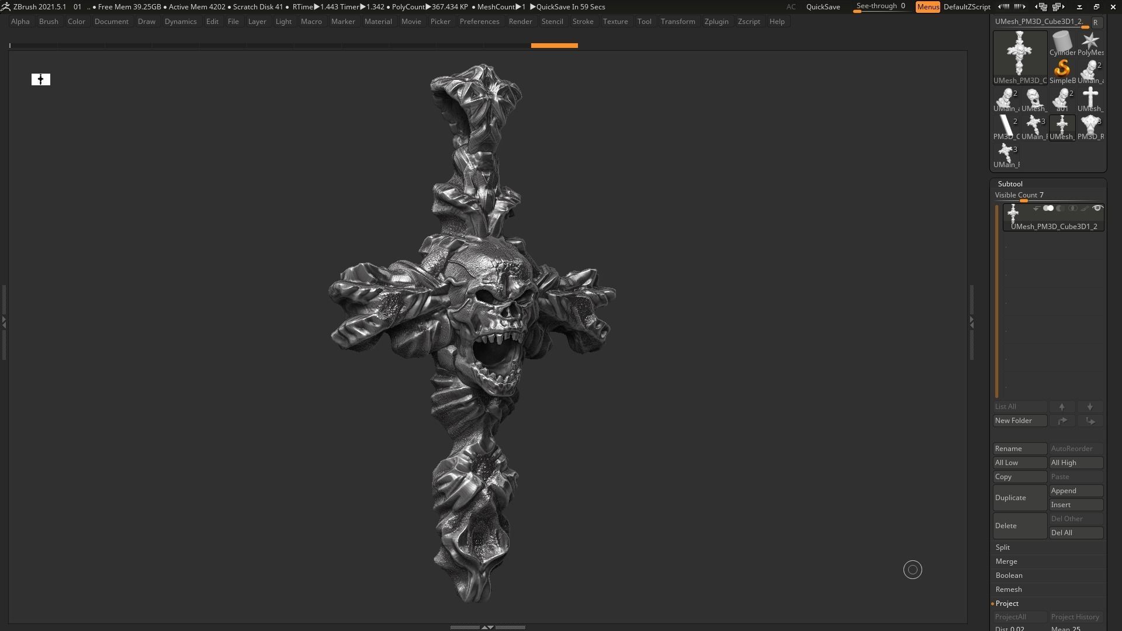Screen dimensions: 1122x631
Task: Click the Del All button
Action: tap(1076, 533)
